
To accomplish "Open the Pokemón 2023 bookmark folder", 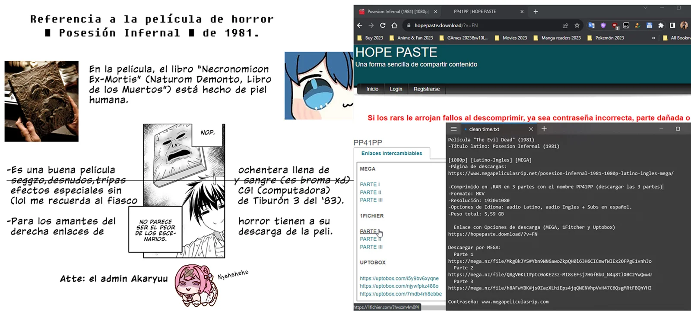I will [x=605, y=38].
